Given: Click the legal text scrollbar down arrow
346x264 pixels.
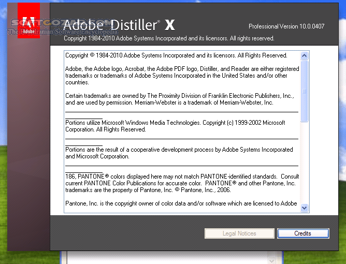Looking at the screenshot, I should (x=304, y=208).
